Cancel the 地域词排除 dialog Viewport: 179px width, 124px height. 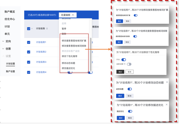click(127, 42)
